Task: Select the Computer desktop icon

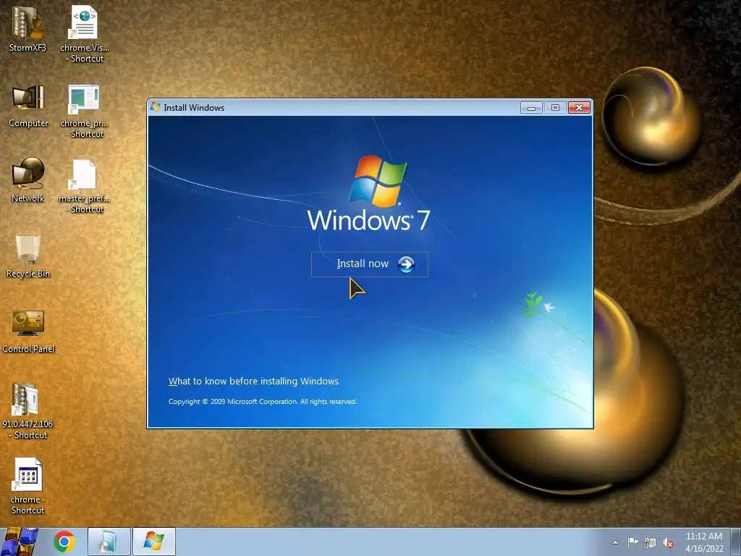Action: click(28, 106)
